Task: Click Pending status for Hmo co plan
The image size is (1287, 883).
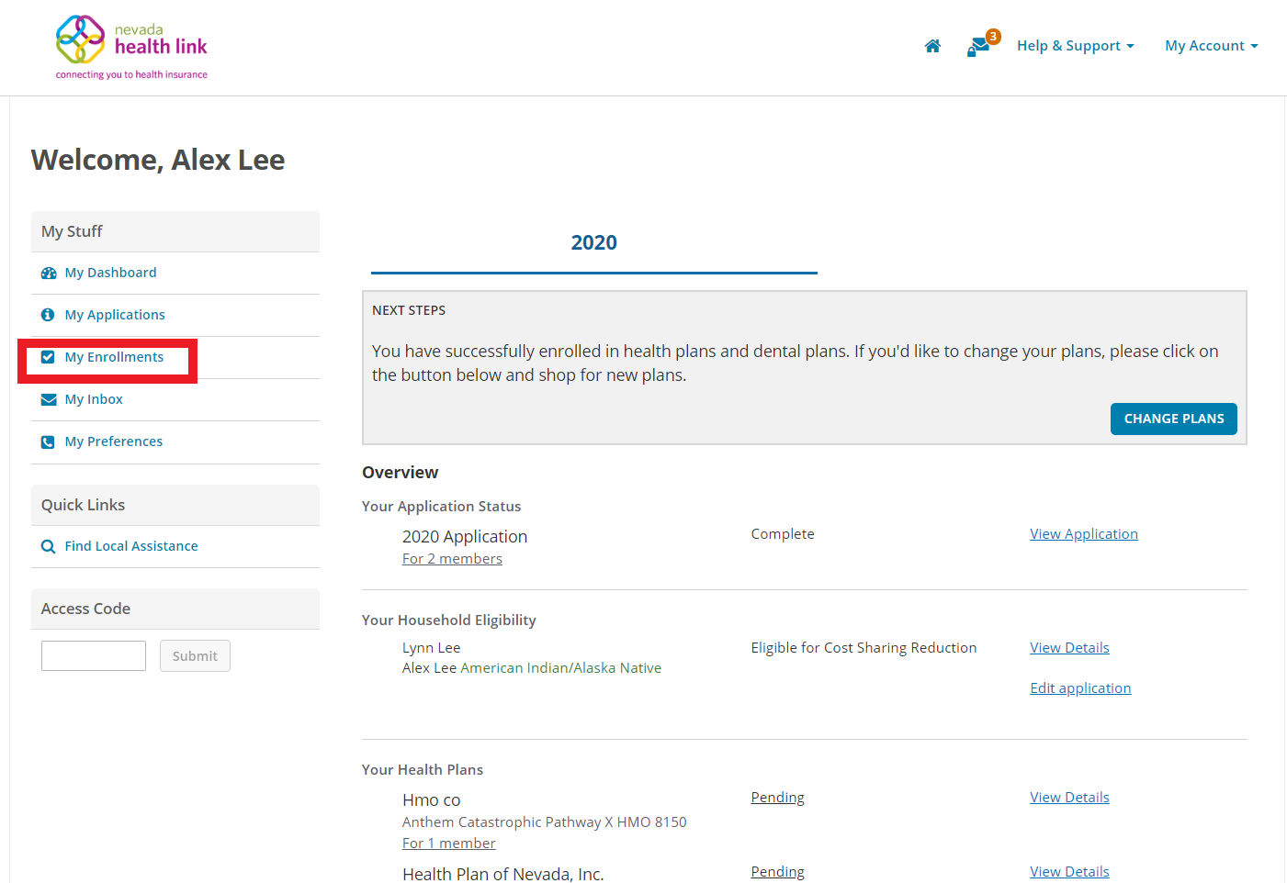Action: pos(777,798)
